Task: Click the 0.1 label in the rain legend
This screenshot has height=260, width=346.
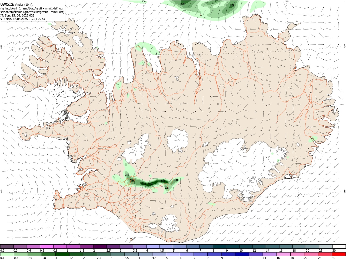Action: (x=2, y=258)
